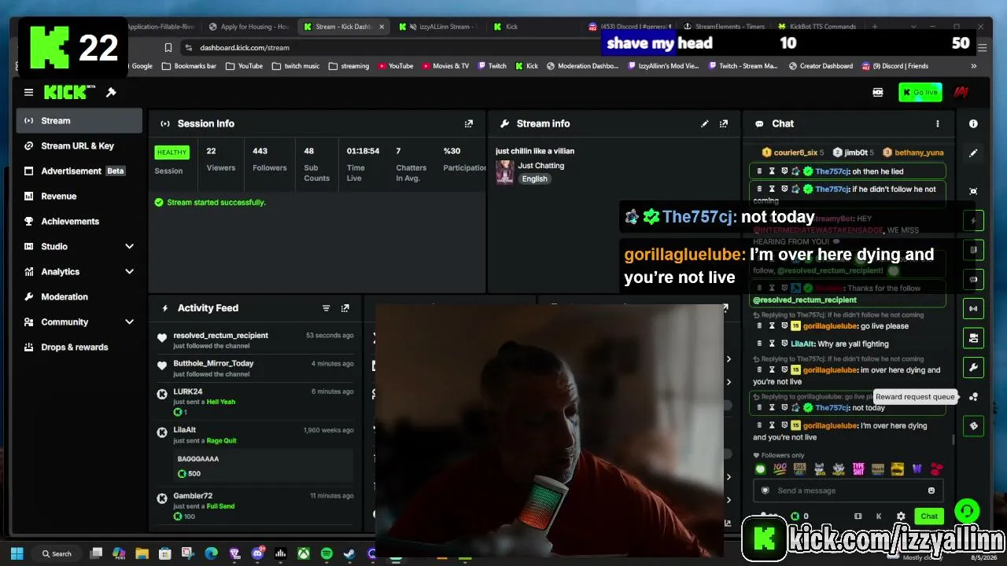1007x566 pixels.
Task: Switch to the Apply for Housing tab
Action: (x=249, y=27)
